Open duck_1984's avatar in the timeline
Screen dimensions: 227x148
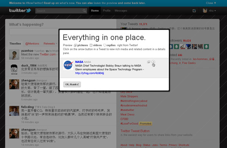pyautogui.click(x=14, y=69)
